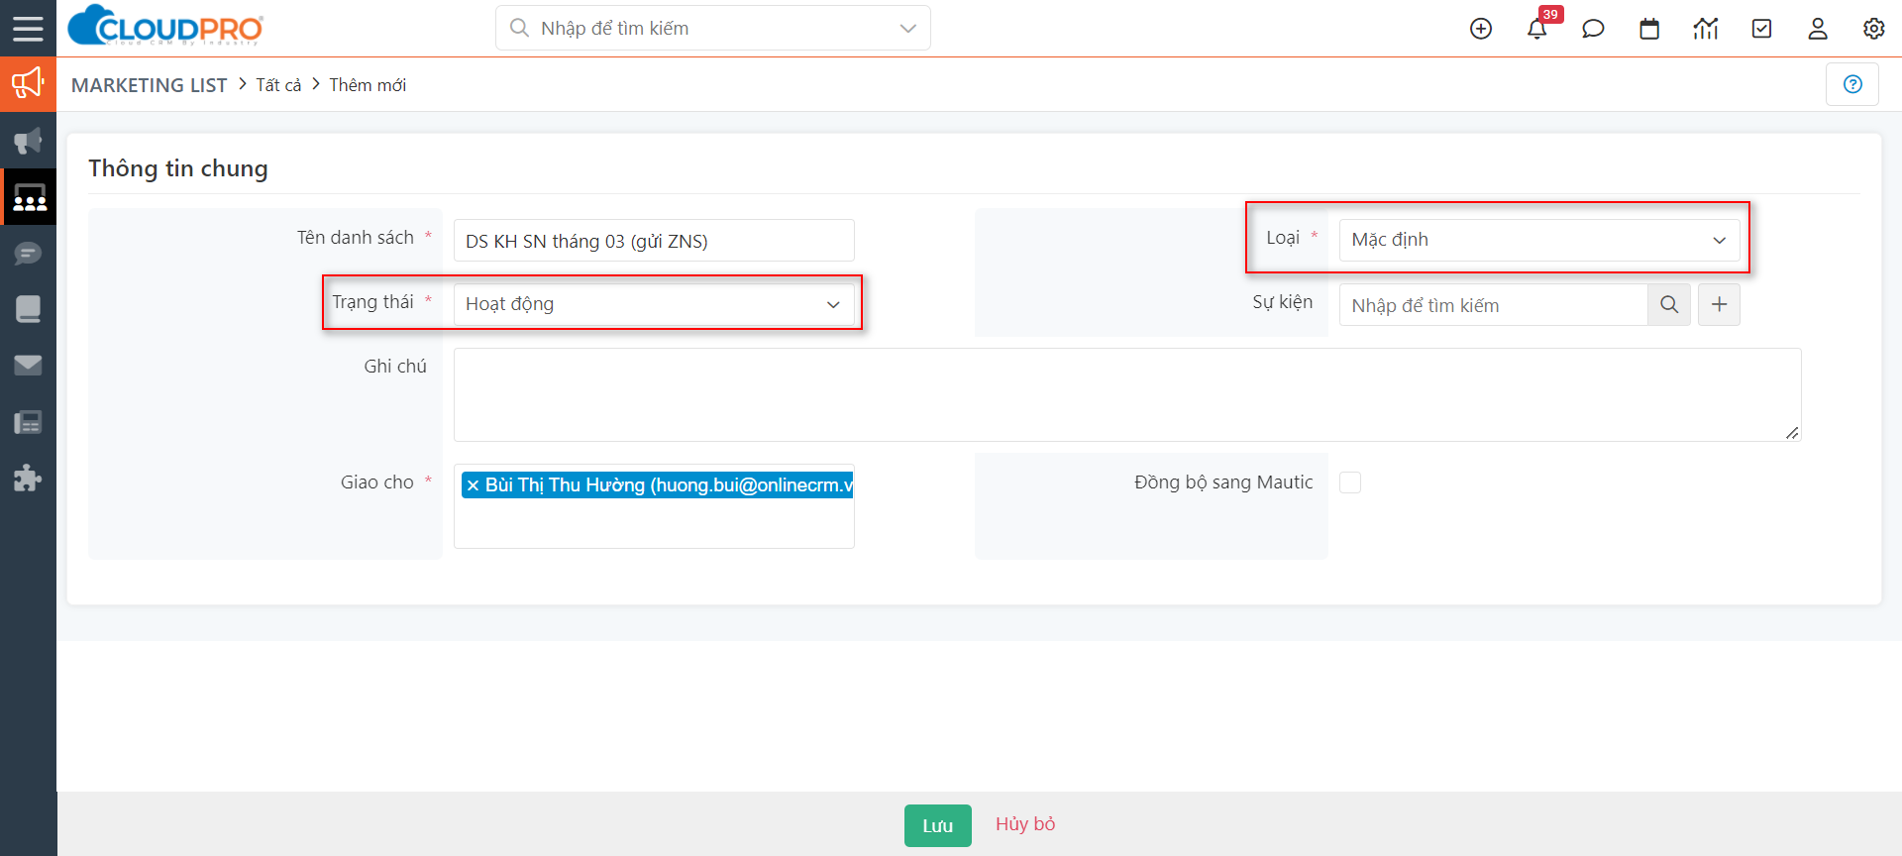
Task: Open the quick create plus icon
Action: [x=1481, y=29]
